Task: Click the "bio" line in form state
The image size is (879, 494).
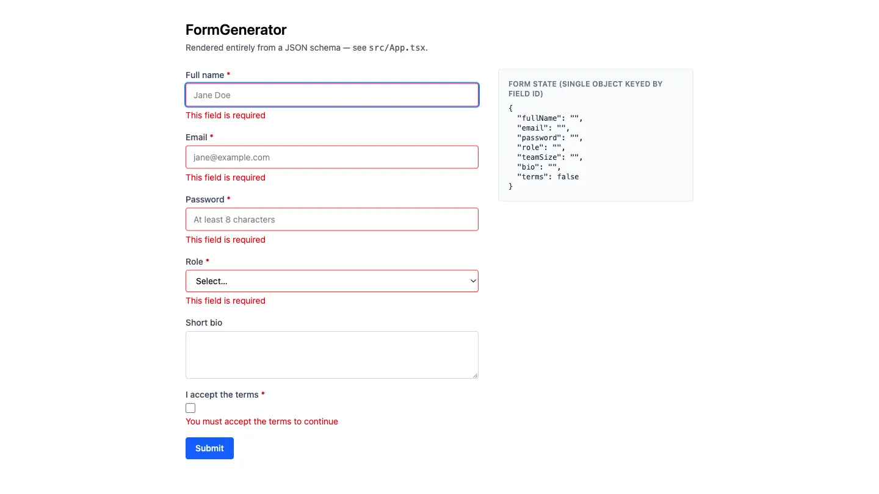Action: coord(539,167)
